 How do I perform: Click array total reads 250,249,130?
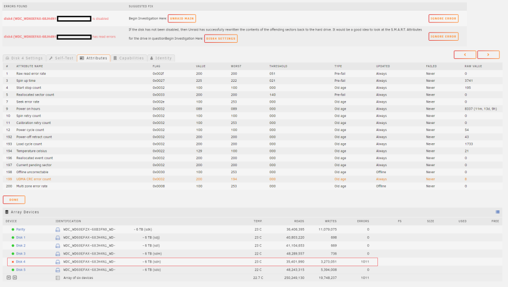pyautogui.click(x=294, y=278)
